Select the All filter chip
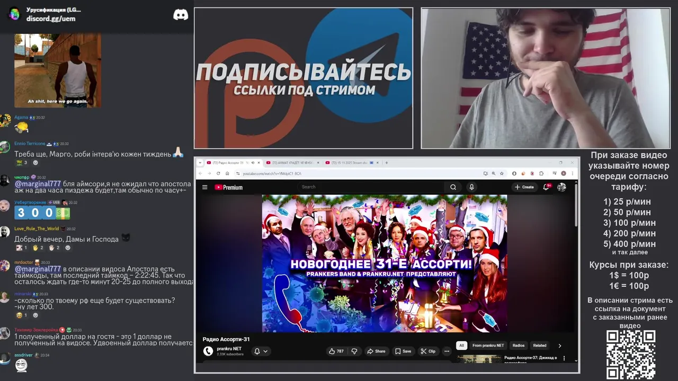 (x=461, y=346)
